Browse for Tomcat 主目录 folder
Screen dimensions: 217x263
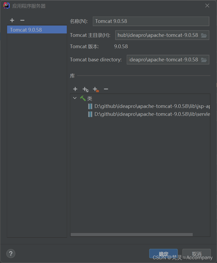pos(204,35)
